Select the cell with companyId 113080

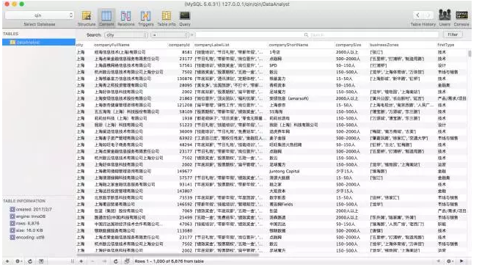tap(180, 231)
